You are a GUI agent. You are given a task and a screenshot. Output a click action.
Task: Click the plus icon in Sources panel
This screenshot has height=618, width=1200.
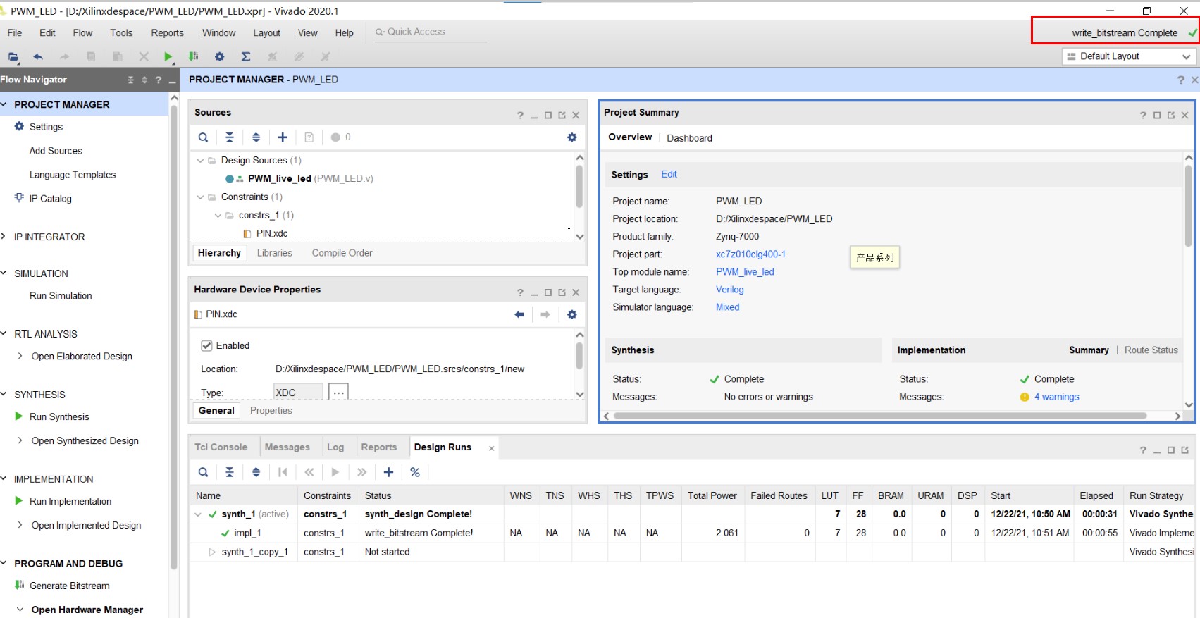283,137
